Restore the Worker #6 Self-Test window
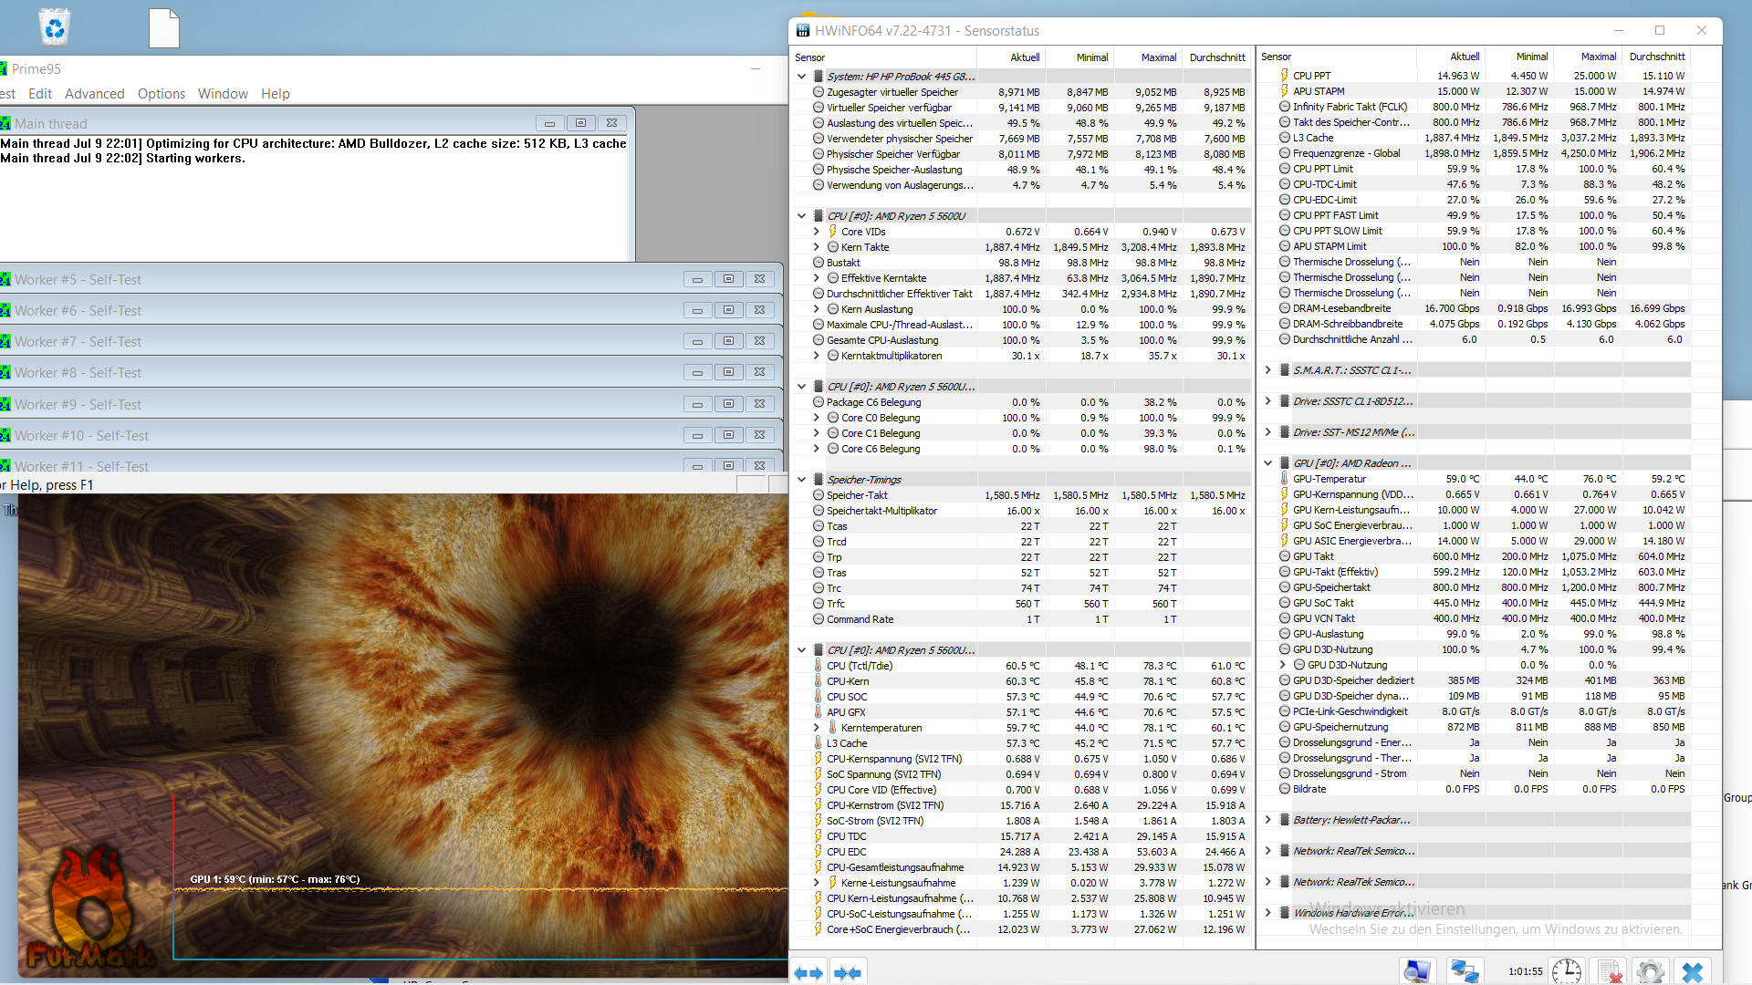This screenshot has height=985, width=1752. [x=728, y=310]
